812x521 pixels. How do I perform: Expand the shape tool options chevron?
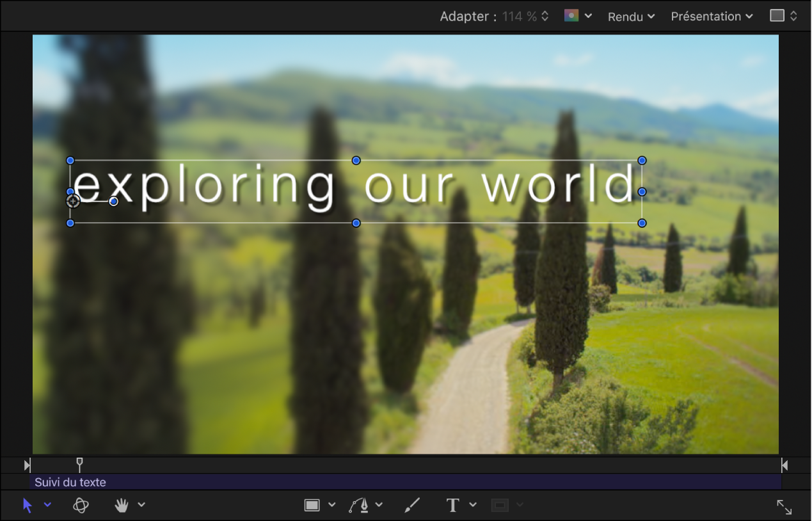(x=331, y=505)
